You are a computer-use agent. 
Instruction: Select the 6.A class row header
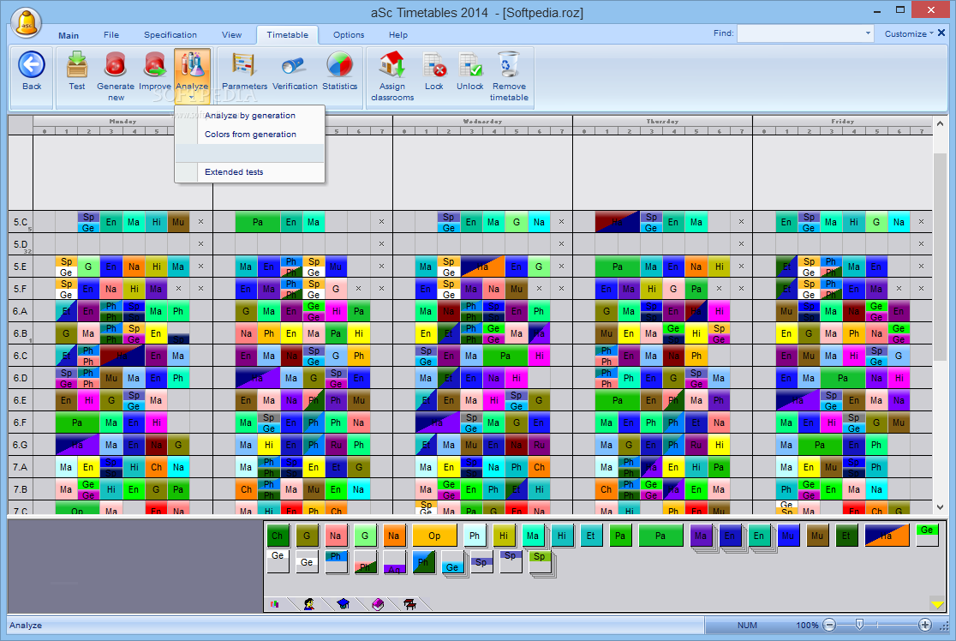tap(21, 311)
